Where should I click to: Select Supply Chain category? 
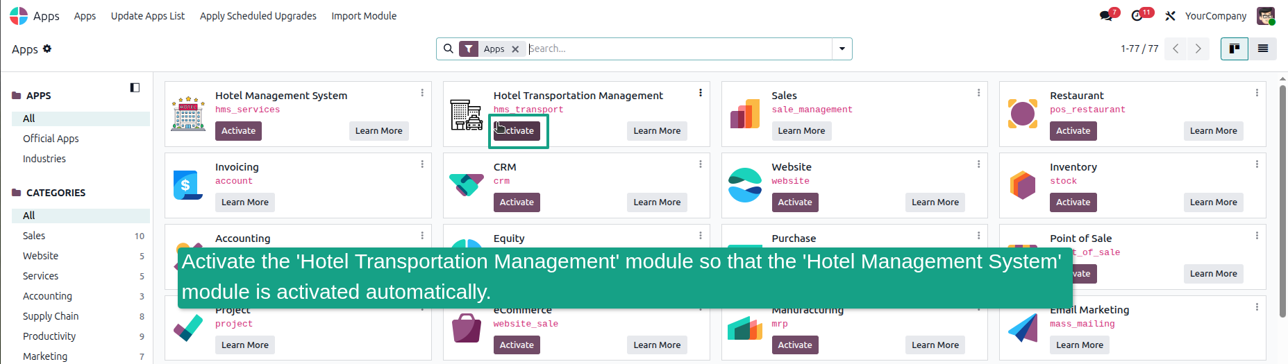click(81, 316)
